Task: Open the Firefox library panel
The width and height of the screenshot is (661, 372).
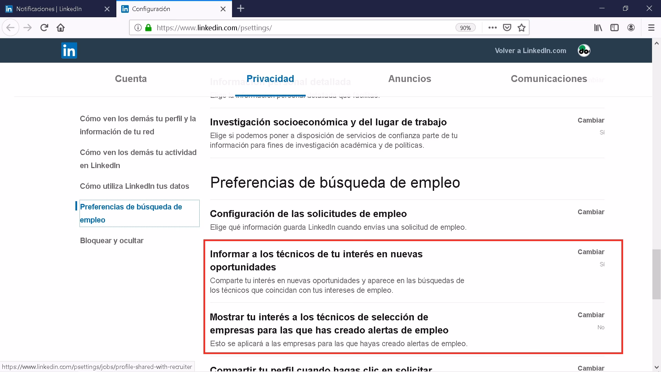Action: coord(598,28)
